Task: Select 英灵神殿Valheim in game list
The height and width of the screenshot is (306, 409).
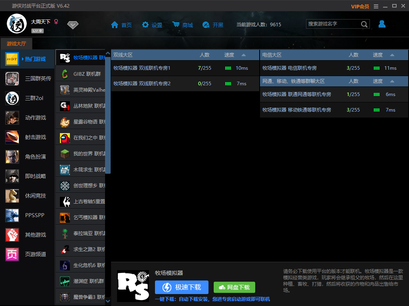Action: (80, 90)
